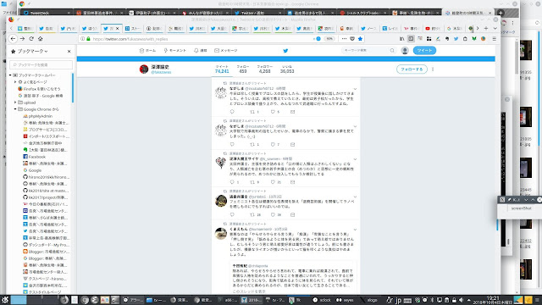Image resolution: width=542 pixels, height=305 pixels.
Task: Open tweet options caret on 深津大魔王サイケ tweet
Action: point(355,159)
